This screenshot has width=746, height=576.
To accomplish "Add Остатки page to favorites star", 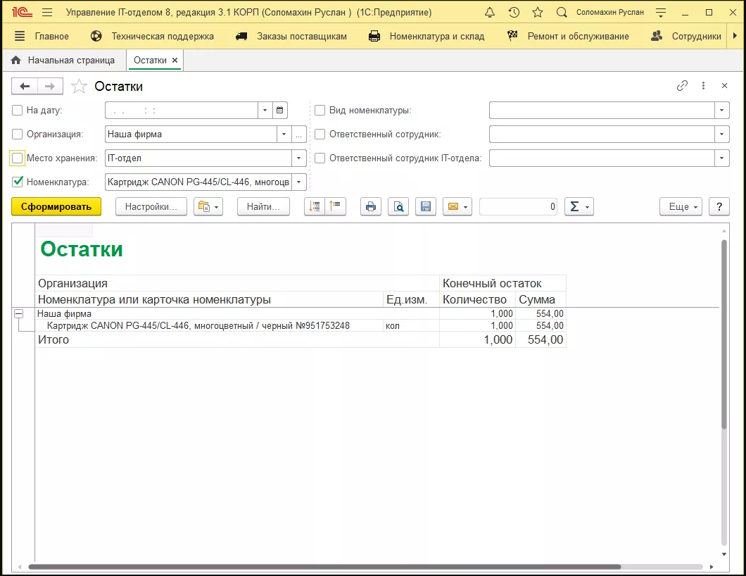I will coord(80,86).
